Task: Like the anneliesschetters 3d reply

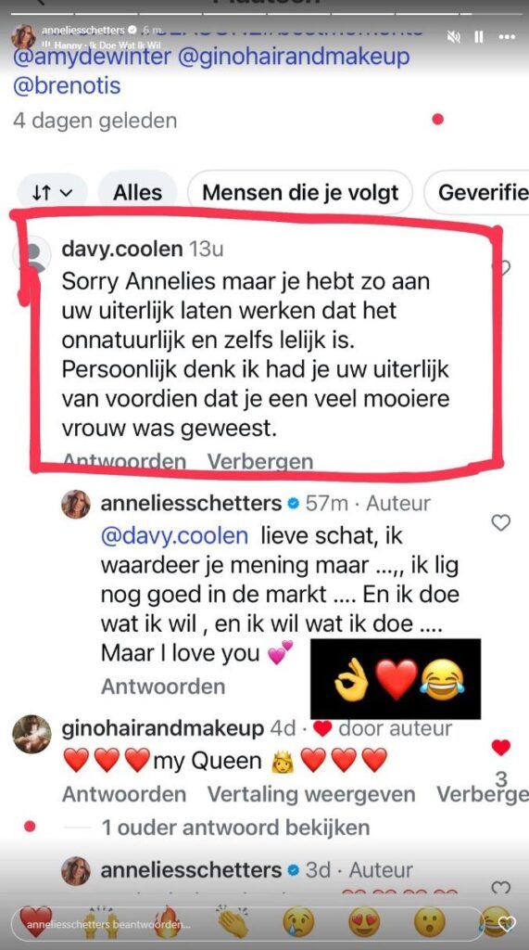Action: pyautogui.click(x=500, y=888)
